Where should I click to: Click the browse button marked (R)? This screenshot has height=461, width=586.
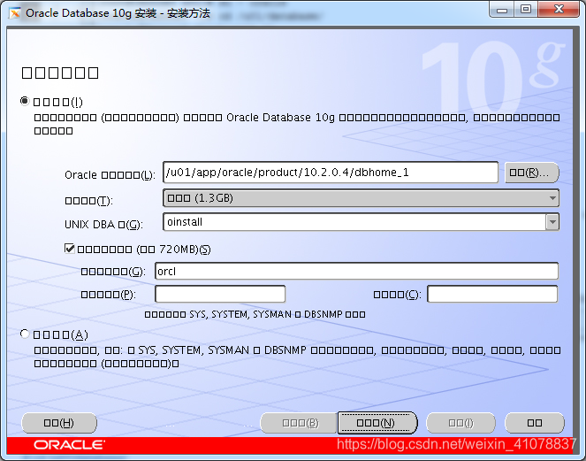click(x=532, y=173)
